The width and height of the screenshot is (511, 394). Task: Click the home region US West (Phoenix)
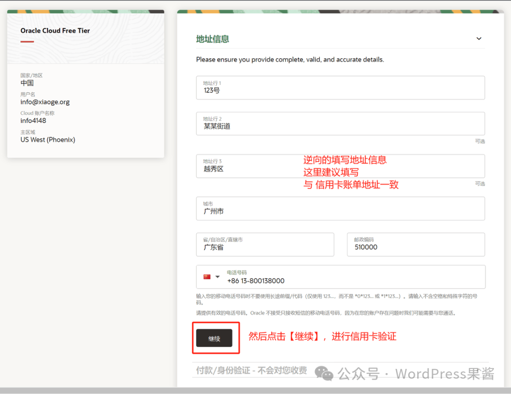(x=48, y=140)
